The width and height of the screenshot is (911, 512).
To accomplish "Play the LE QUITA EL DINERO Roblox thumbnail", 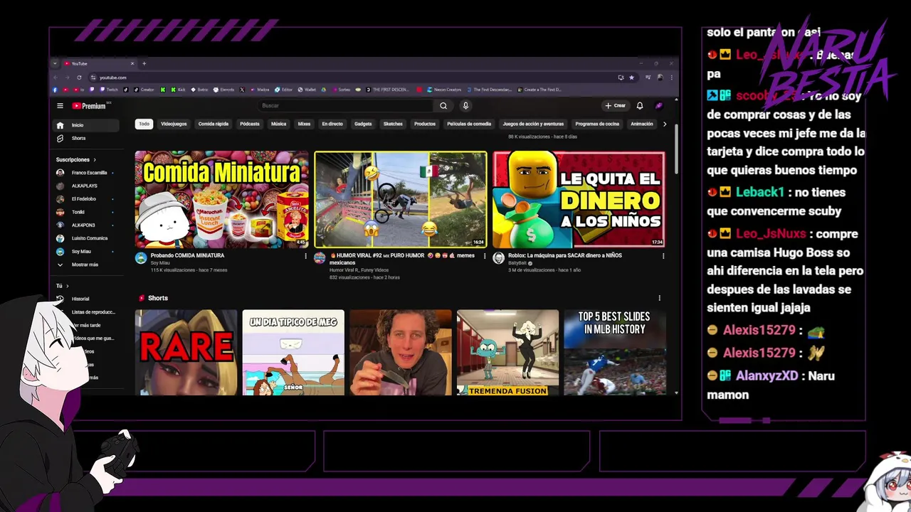I will coord(579,199).
